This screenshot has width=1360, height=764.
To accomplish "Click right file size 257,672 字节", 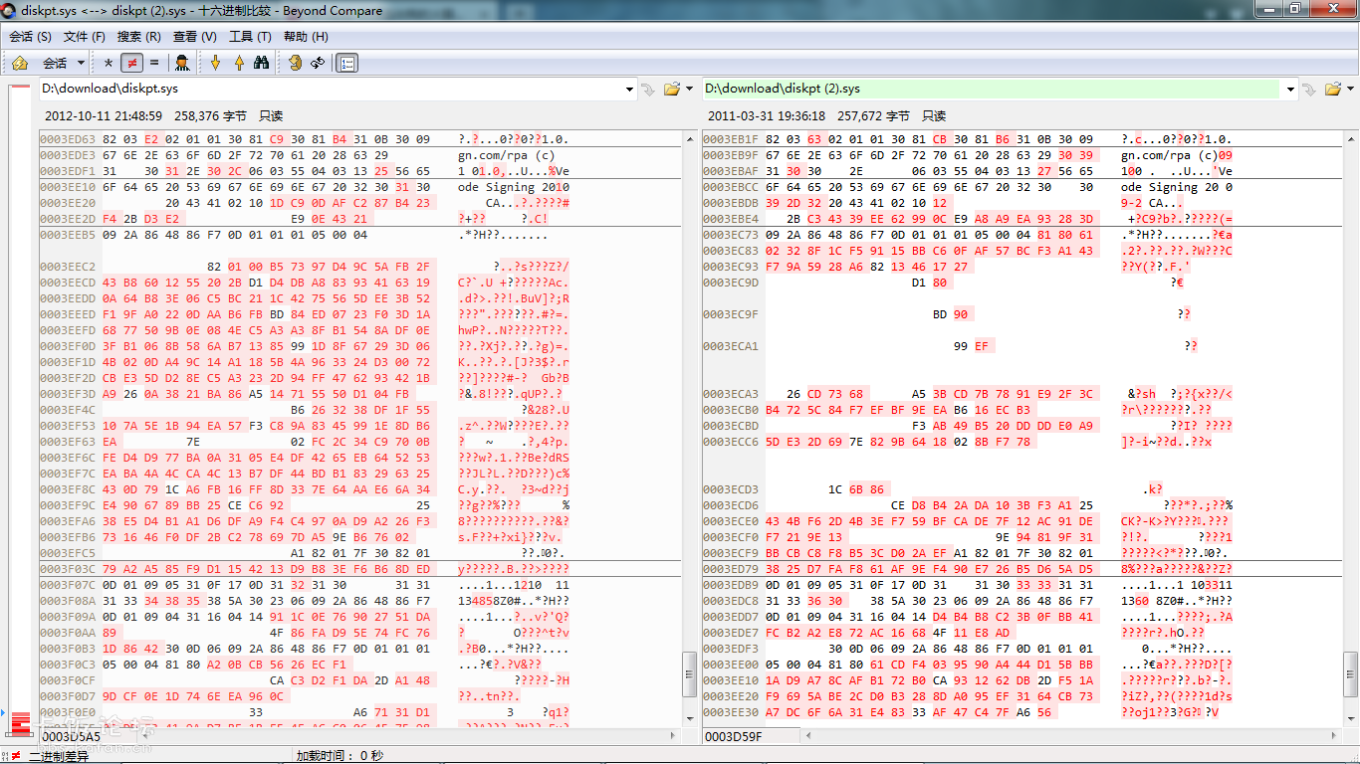I will [x=873, y=116].
